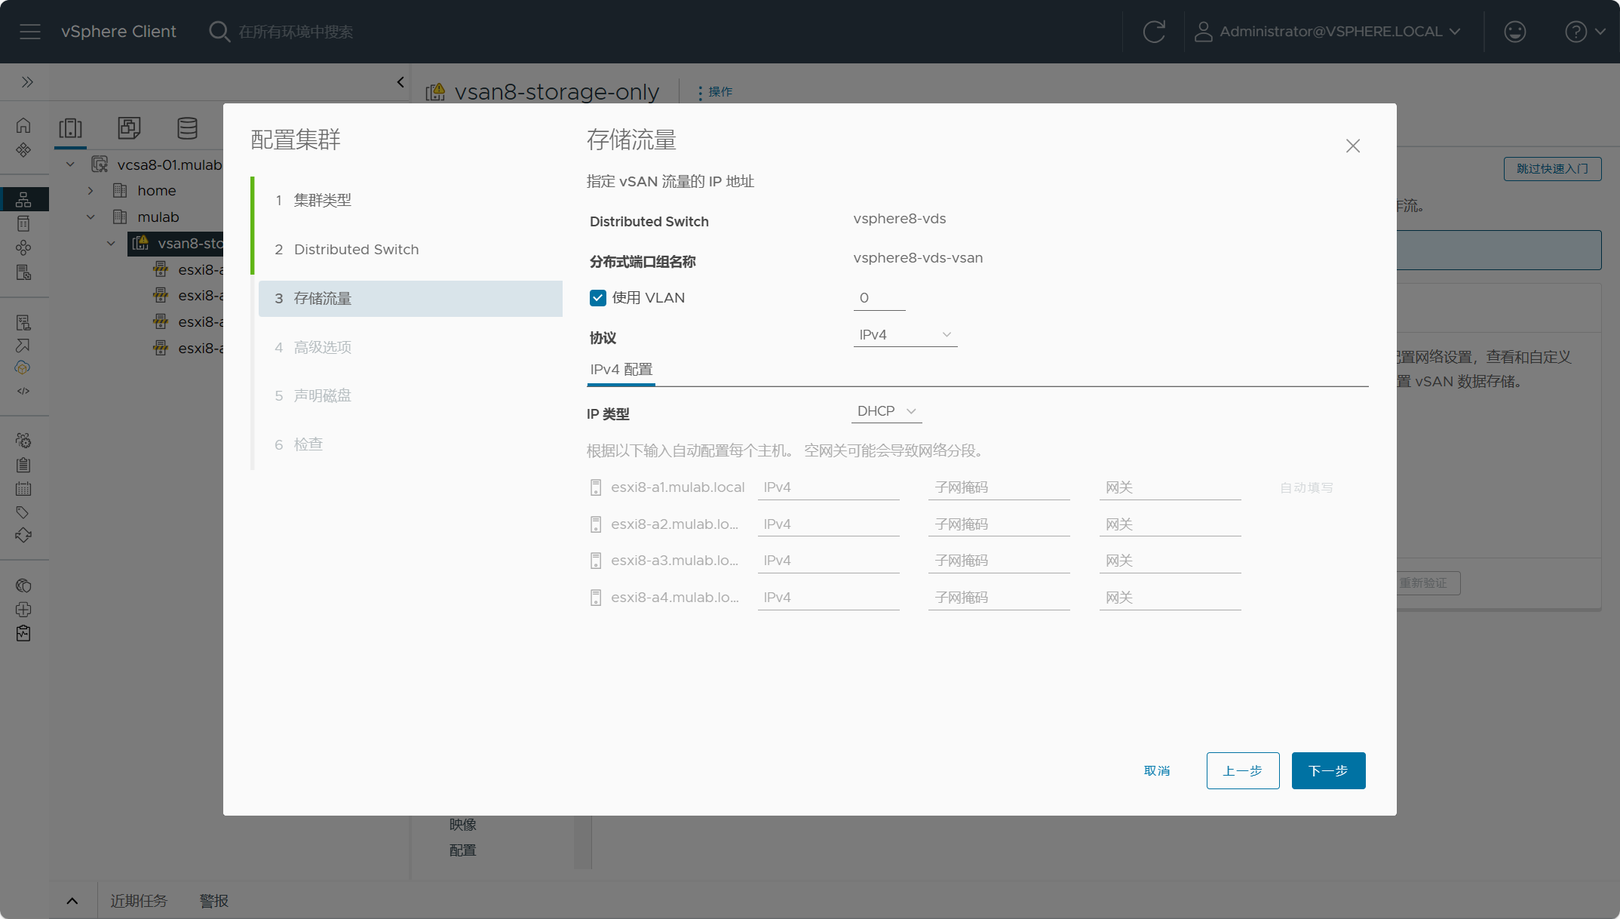
Task: Open the 近期任务 tab
Action: (x=139, y=901)
